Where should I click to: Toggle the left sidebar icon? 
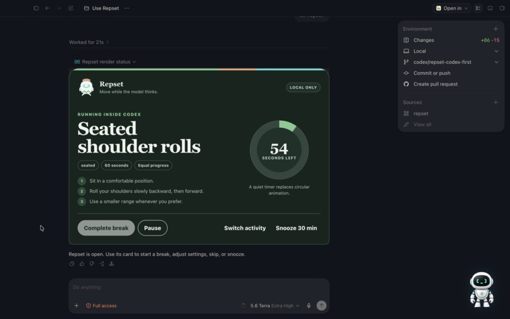coord(36,8)
